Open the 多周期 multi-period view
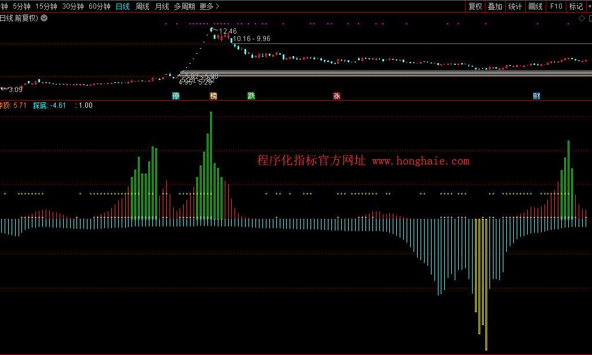Image resolution: width=592 pixels, height=355 pixels. [x=184, y=6]
